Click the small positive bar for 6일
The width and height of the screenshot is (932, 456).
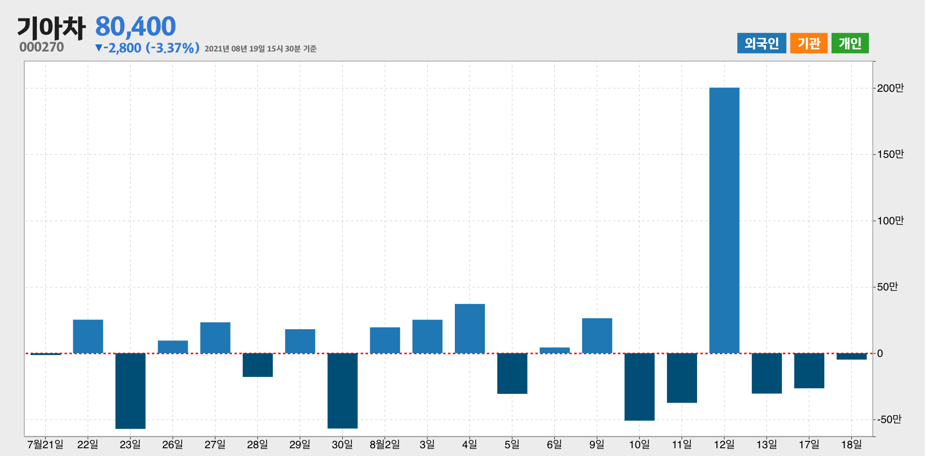(555, 350)
